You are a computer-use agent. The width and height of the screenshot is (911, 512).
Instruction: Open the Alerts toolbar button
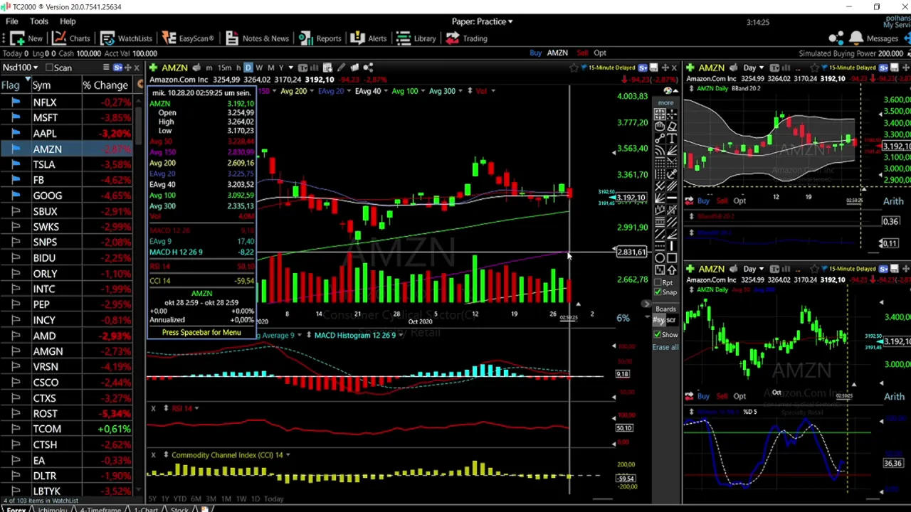[x=369, y=38]
